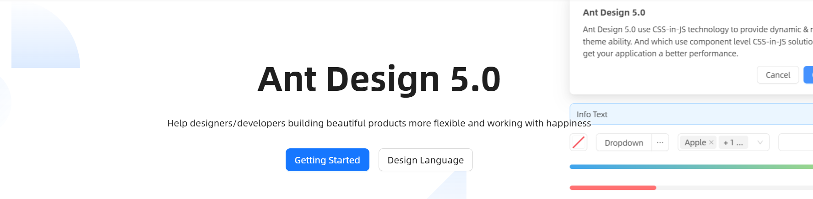The image size is (813, 199).
Task: Click the +1 ... overflow tag
Action: [x=733, y=142]
